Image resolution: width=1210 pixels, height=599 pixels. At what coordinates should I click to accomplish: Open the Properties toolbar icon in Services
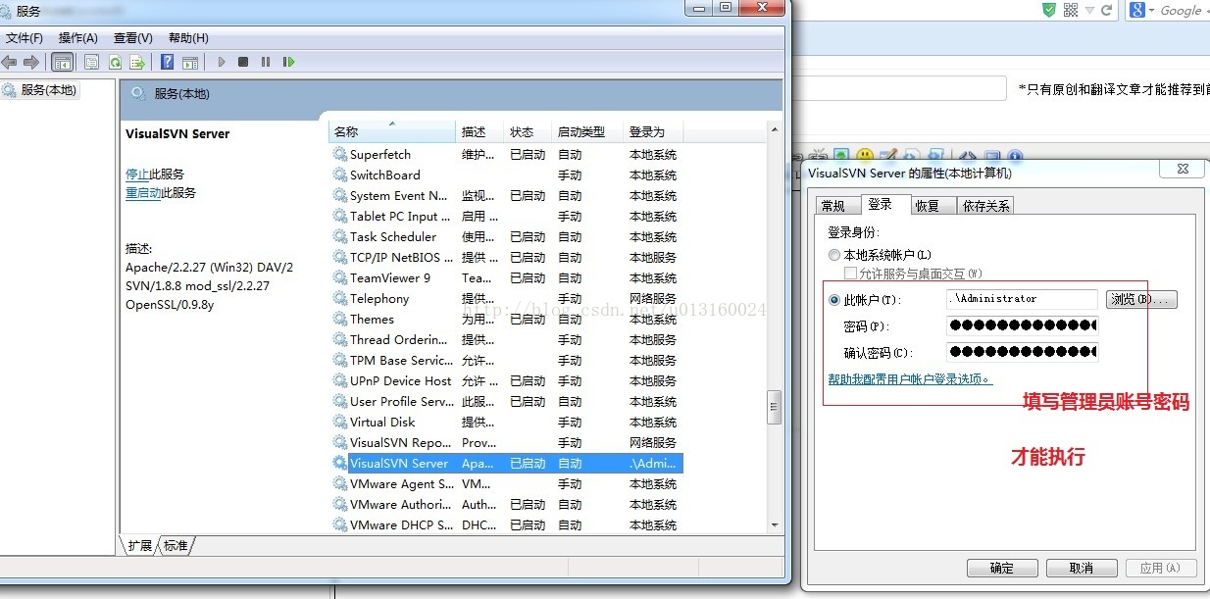coord(91,63)
